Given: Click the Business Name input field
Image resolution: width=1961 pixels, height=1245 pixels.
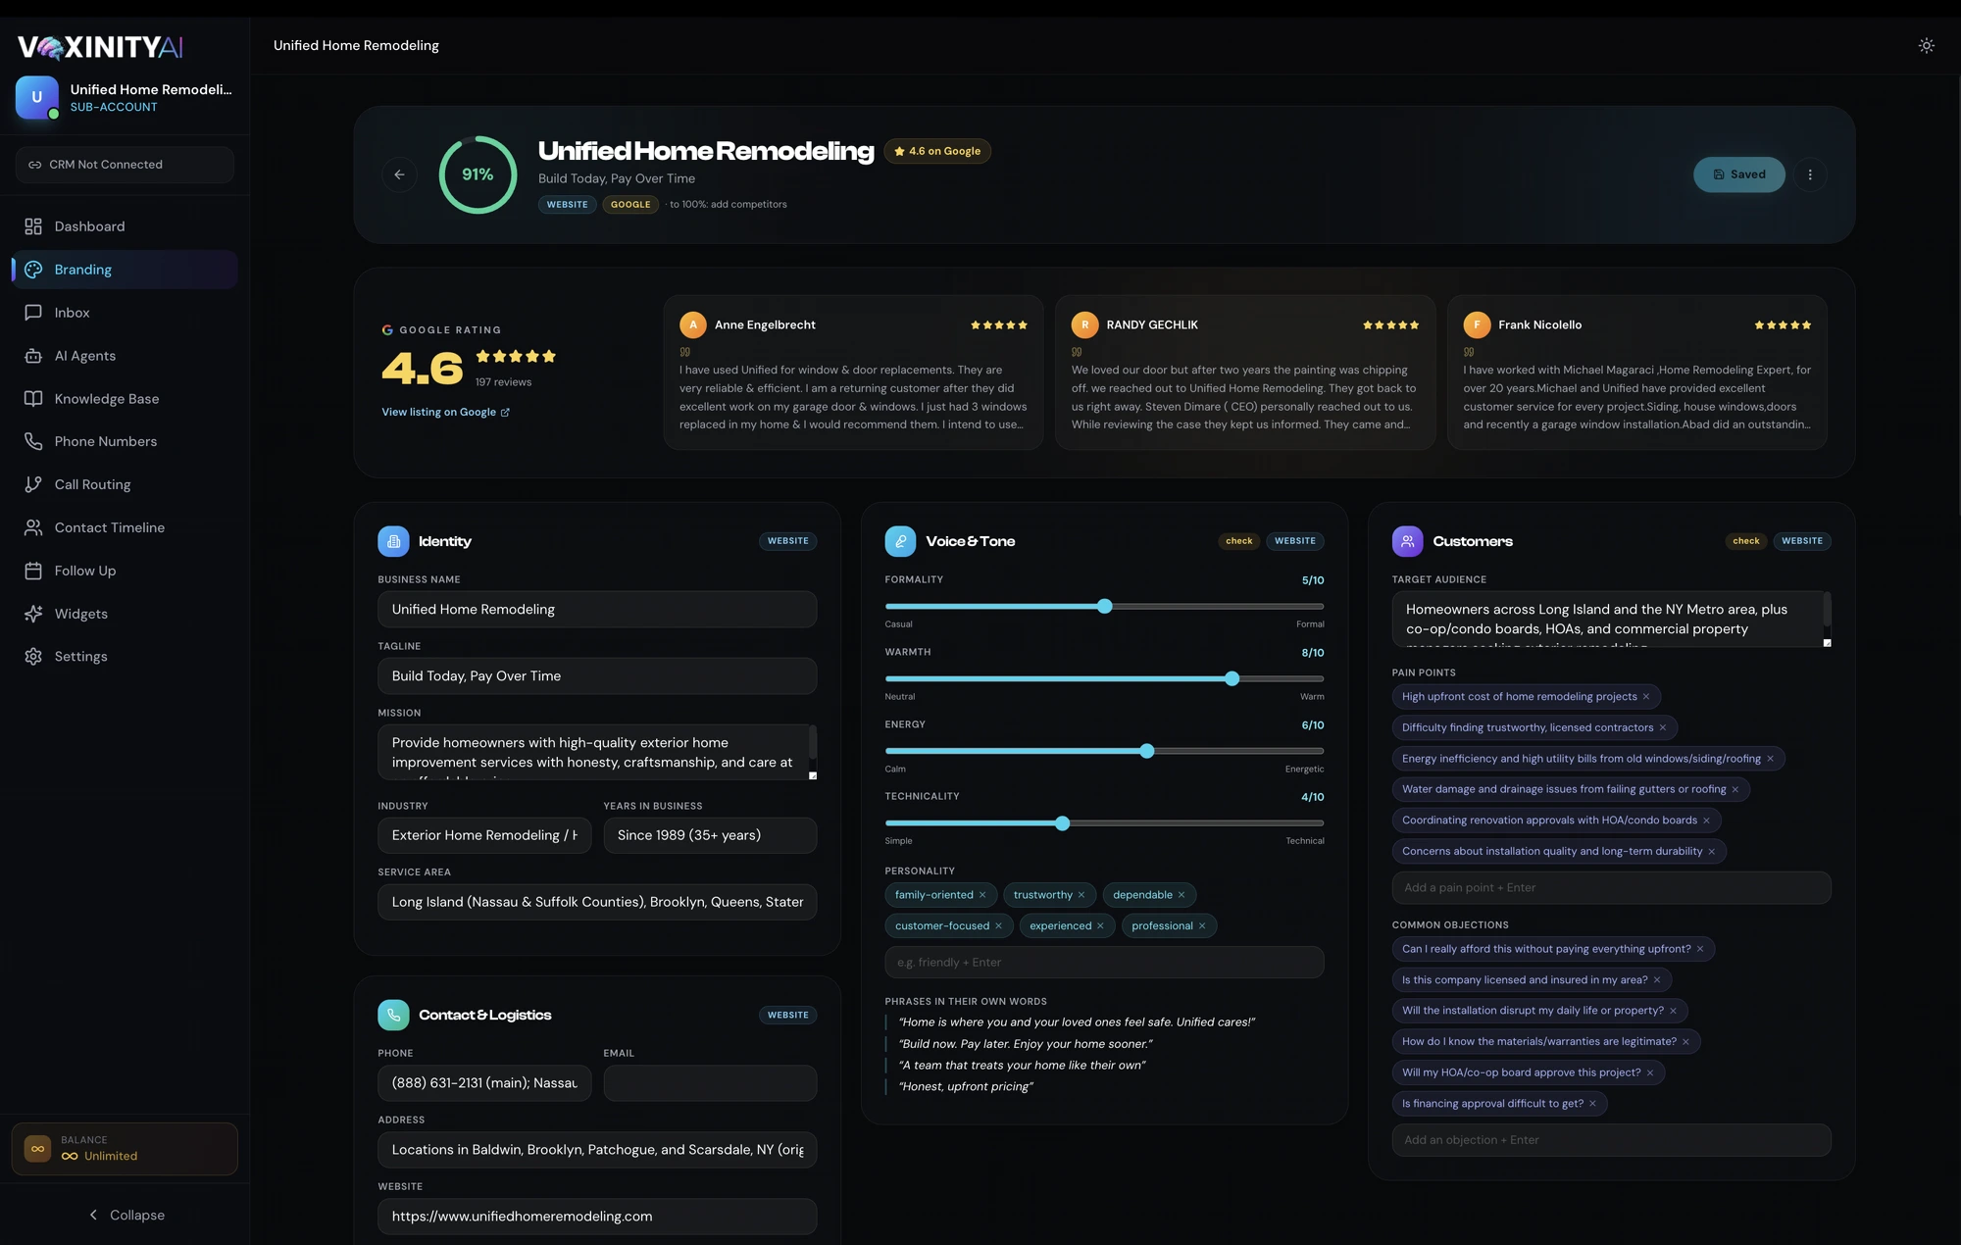Looking at the screenshot, I should tap(597, 609).
